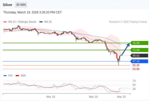Click the RSI 50 level label
149x101 pixels.
pyautogui.click(x=134, y=85)
